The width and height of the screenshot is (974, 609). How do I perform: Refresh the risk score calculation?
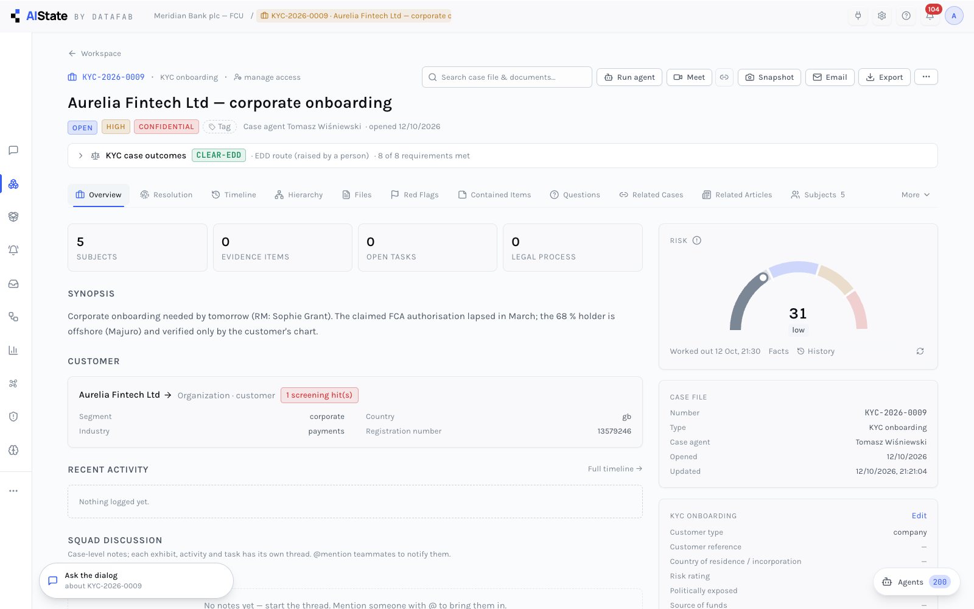(x=920, y=351)
